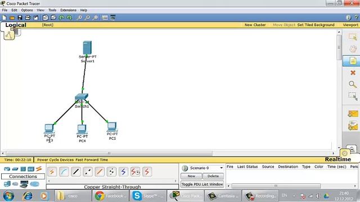Viewport: 360px width, 202px height.
Task: Select the red X Delete tool
Action: pyautogui.click(x=353, y=73)
